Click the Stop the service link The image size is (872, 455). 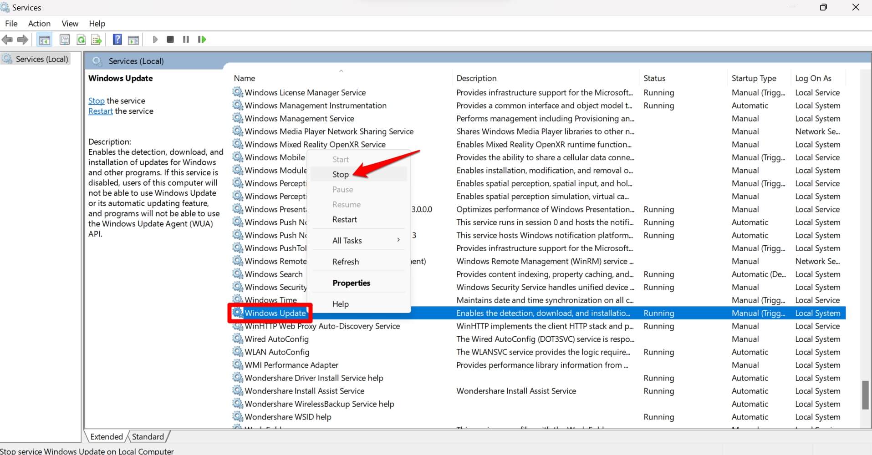pos(97,101)
